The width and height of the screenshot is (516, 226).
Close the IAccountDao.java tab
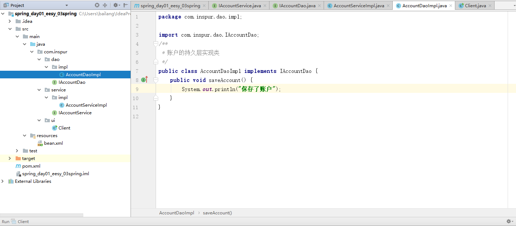pos(320,6)
